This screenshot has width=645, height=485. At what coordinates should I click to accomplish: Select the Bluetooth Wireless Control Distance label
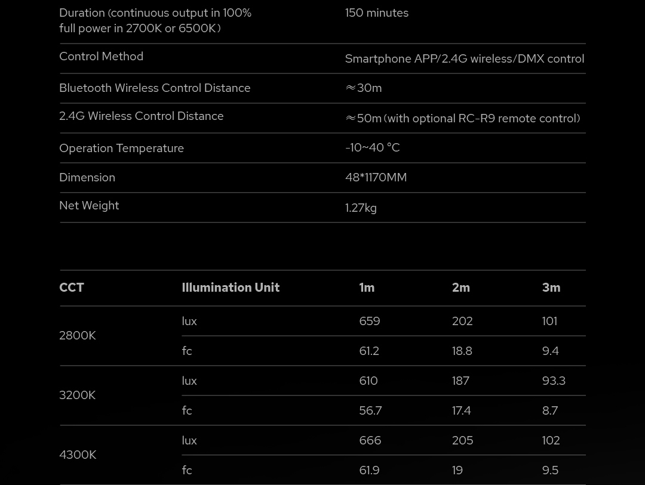coord(155,88)
